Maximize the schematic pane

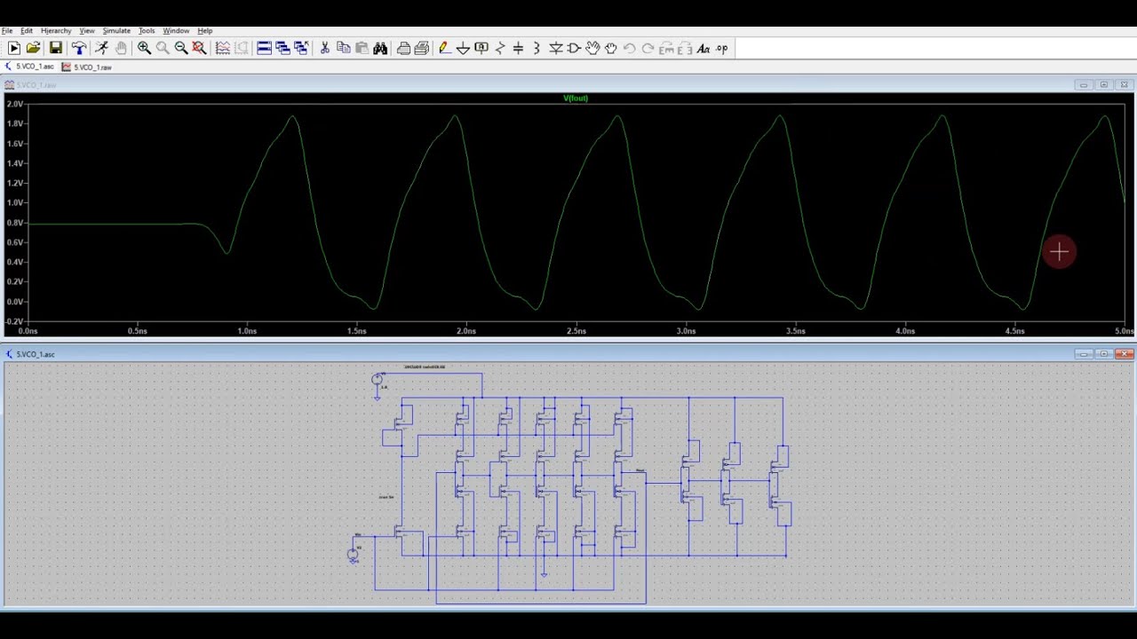[1103, 354]
